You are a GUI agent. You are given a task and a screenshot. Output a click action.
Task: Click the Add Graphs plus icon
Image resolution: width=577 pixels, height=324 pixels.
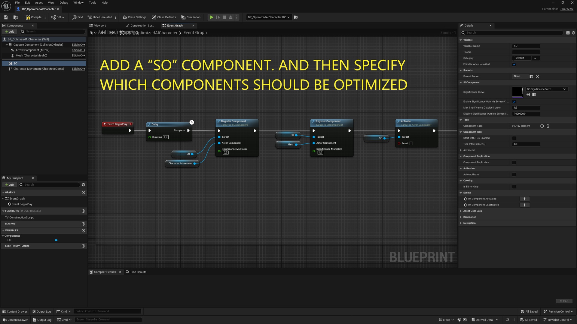click(x=83, y=193)
